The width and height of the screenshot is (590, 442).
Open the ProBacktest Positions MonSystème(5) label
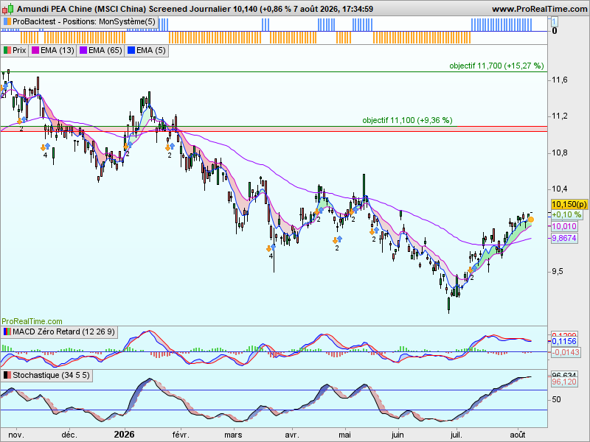coord(80,22)
